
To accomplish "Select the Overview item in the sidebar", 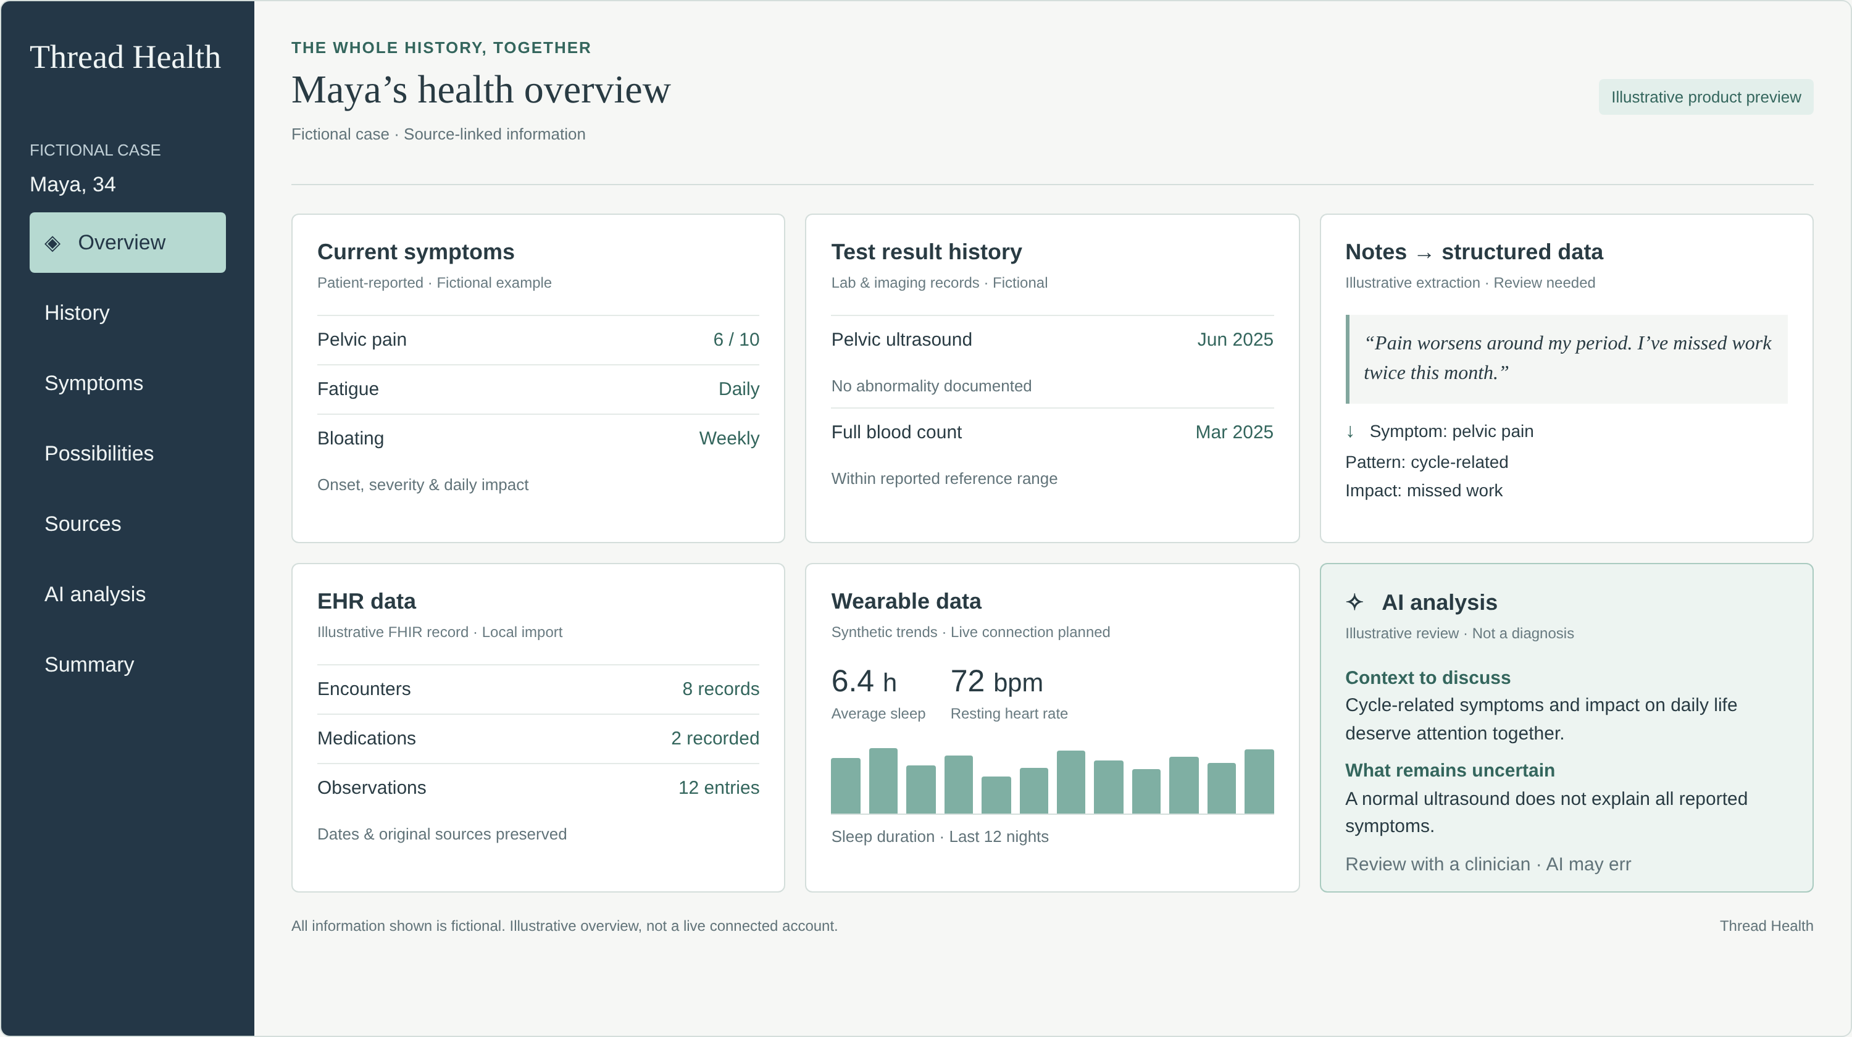I will pyautogui.click(x=127, y=242).
